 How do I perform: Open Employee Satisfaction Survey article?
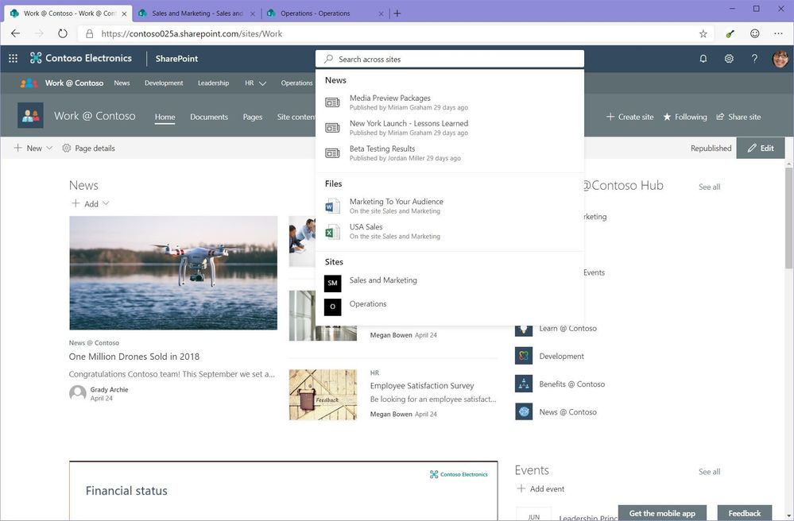[x=422, y=385]
